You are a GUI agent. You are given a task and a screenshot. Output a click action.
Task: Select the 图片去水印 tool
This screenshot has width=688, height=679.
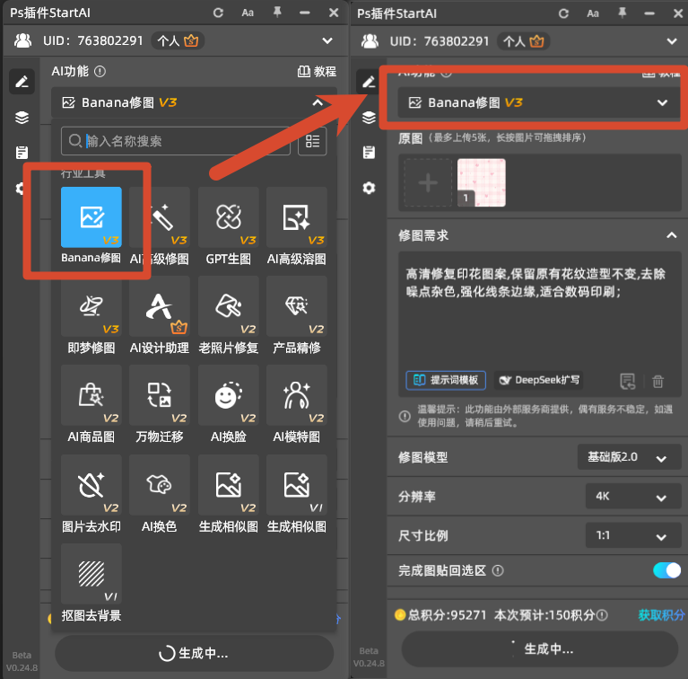[x=91, y=485]
